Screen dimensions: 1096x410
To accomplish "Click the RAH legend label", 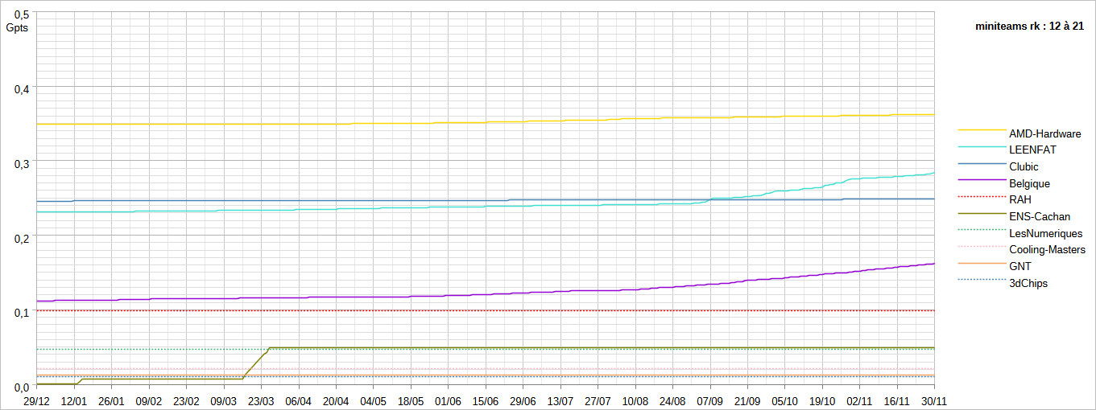I will 1019,199.
